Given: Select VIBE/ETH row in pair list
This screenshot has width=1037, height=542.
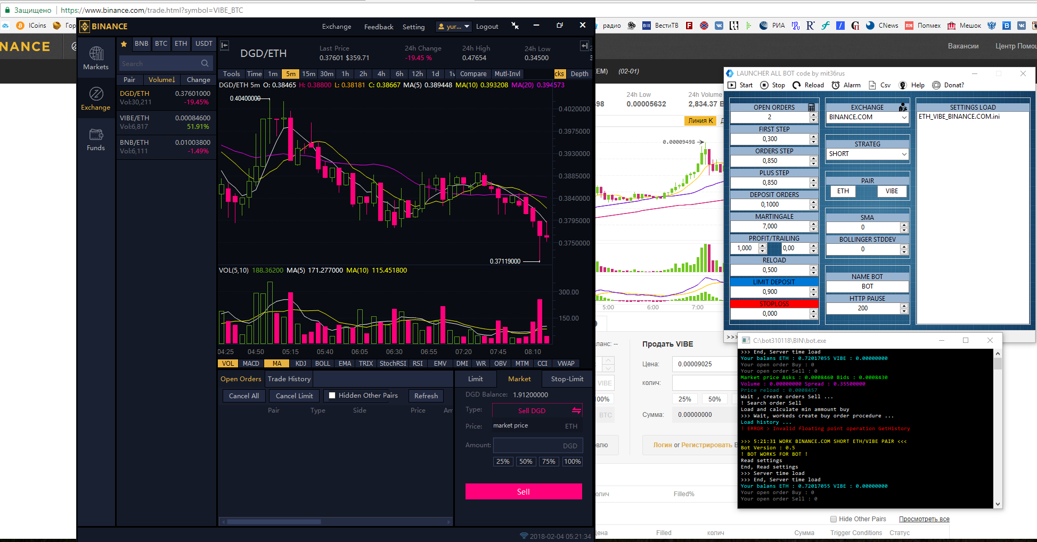Looking at the screenshot, I should pos(166,122).
